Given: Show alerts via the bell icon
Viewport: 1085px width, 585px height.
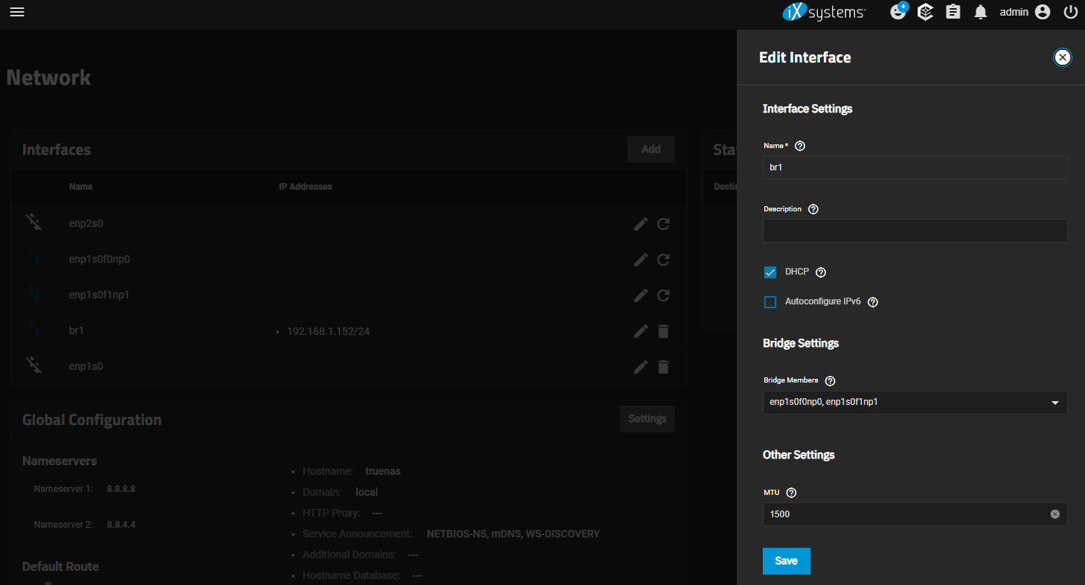Looking at the screenshot, I should coord(981,12).
